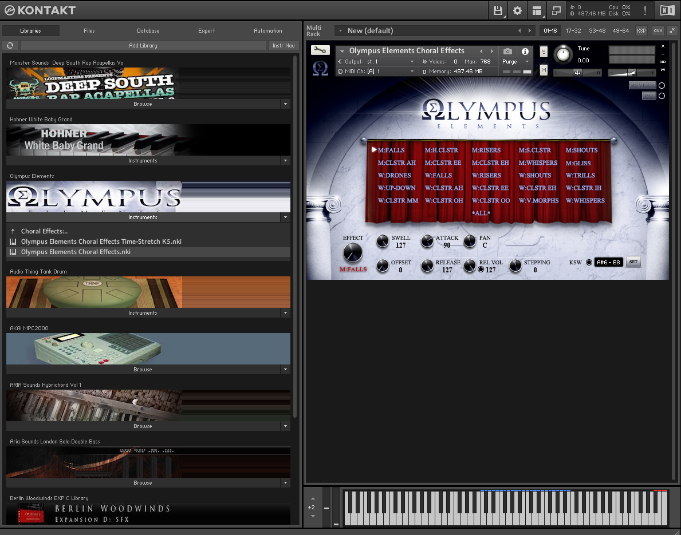Image resolution: width=681 pixels, height=535 pixels.
Task: Go up to Choral Effects parent folder
Action: [x=44, y=231]
